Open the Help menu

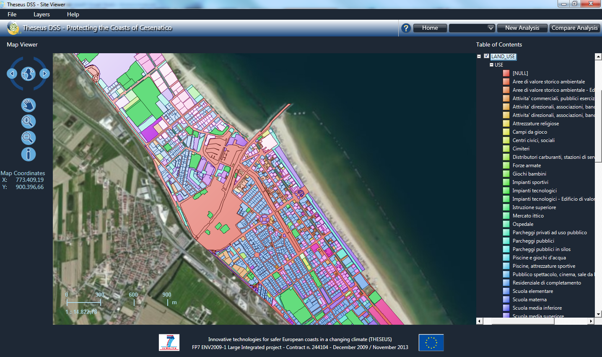pos(73,14)
